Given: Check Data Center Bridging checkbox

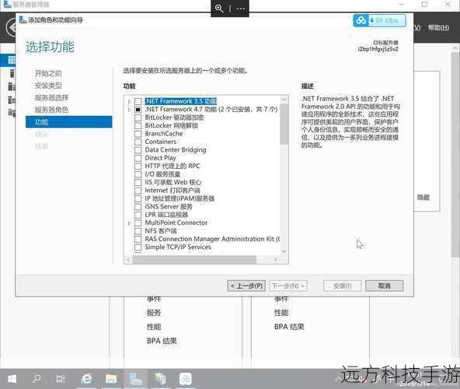Looking at the screenshot, I should coord(138,150).
